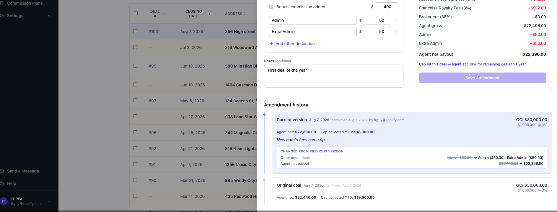
Task: Sort by Deal # column icon
Action: click(164, 14)
